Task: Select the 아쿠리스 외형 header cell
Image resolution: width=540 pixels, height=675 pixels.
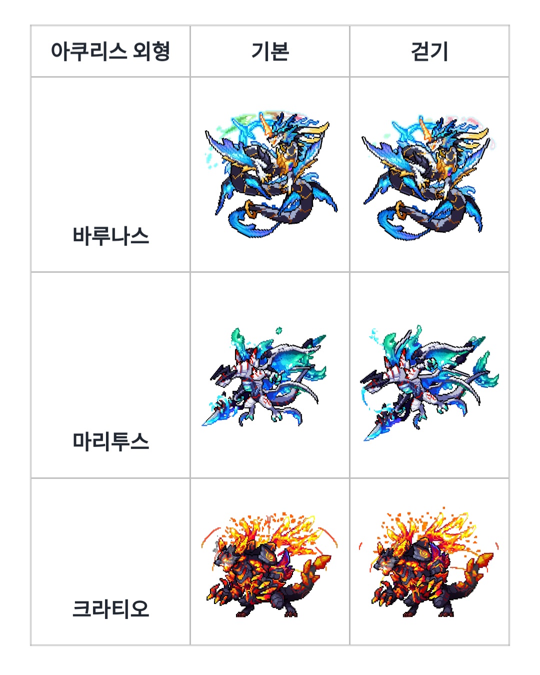Action: (110, 51)
